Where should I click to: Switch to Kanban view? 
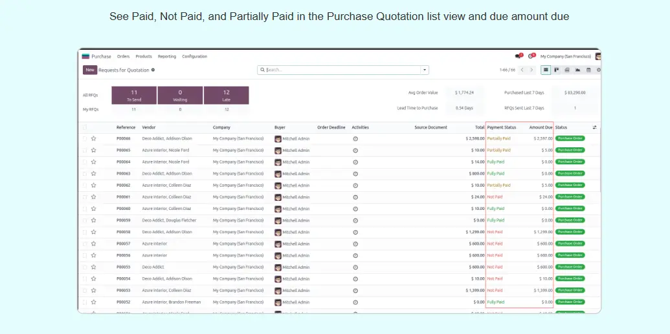[x=557, y=70]
